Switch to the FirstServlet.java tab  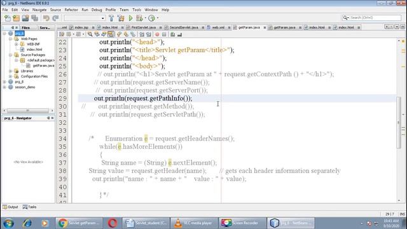pos(144,27)
